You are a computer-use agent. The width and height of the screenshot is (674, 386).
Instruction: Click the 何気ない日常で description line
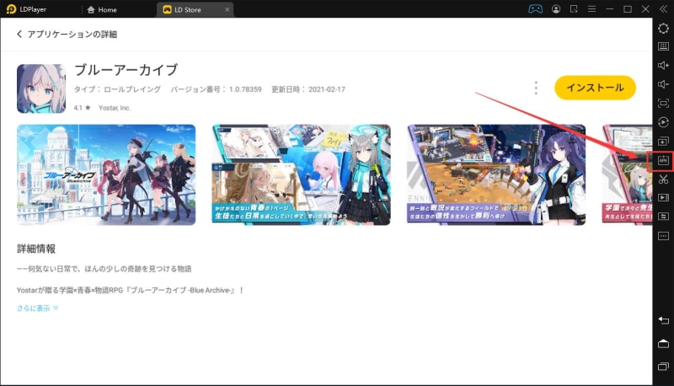pyautogui.click(x=104, y=269)
